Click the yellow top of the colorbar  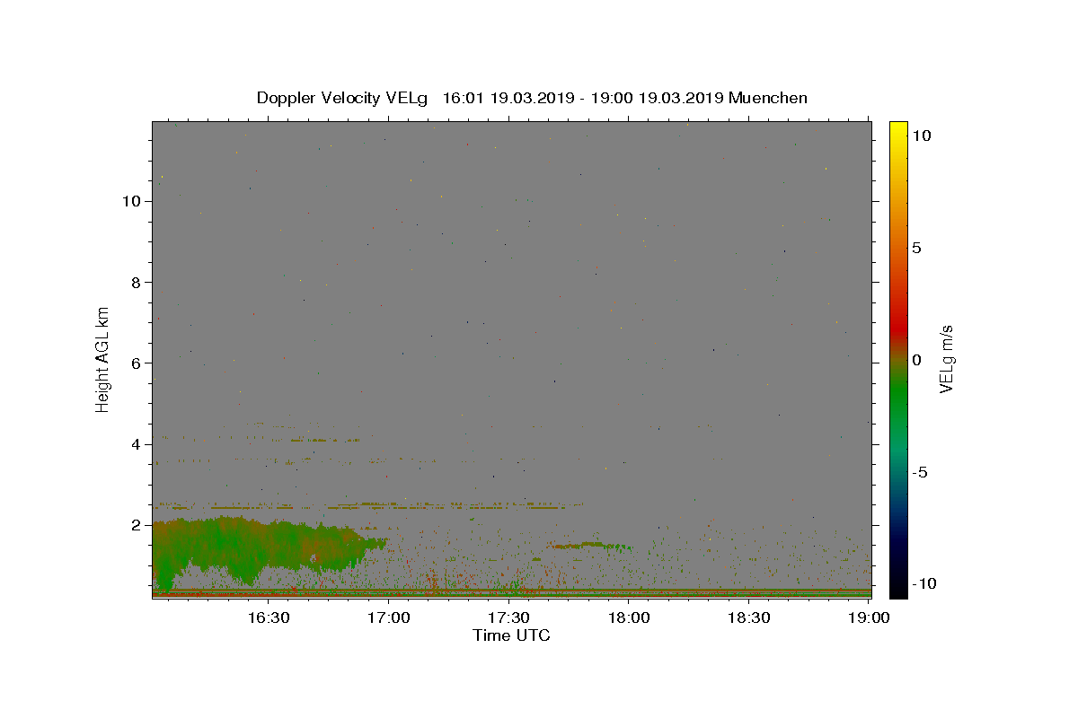pyautogui.click(x=898, y=130)
